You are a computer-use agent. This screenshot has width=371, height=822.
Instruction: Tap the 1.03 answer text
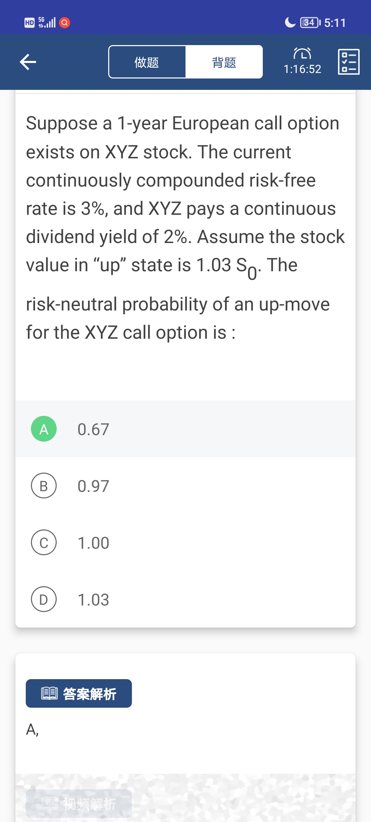coord(93,600)
